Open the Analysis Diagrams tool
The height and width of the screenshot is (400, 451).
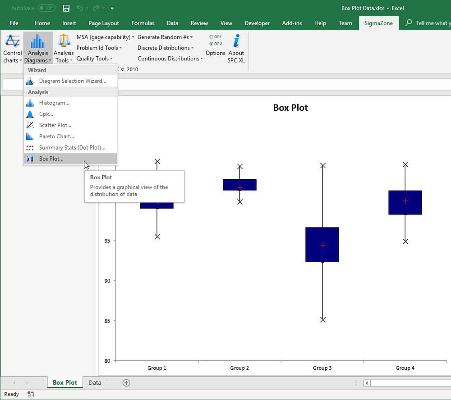[x=38, y=47]
